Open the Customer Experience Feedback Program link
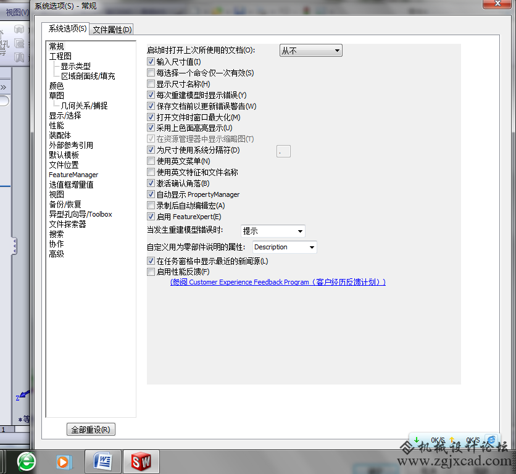This screenshot has width=516, height=474. pos(278,282)
